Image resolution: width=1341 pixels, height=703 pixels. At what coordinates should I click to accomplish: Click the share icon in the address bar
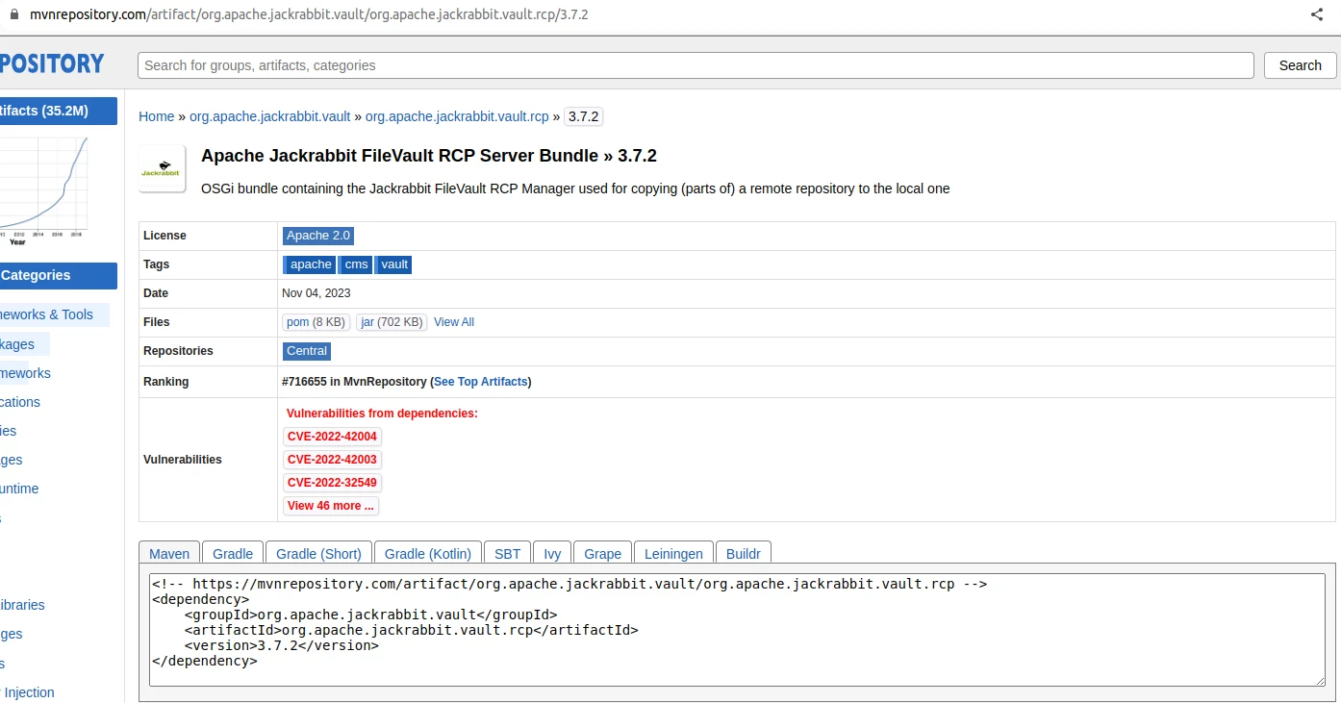(x=1317, y=14)
